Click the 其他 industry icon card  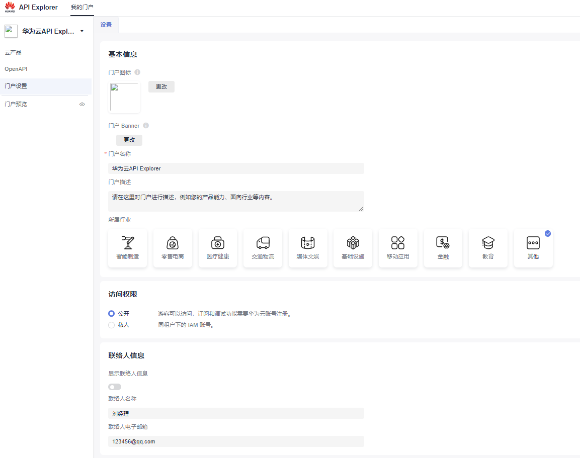pyautogui.click(x=533, y=248)
